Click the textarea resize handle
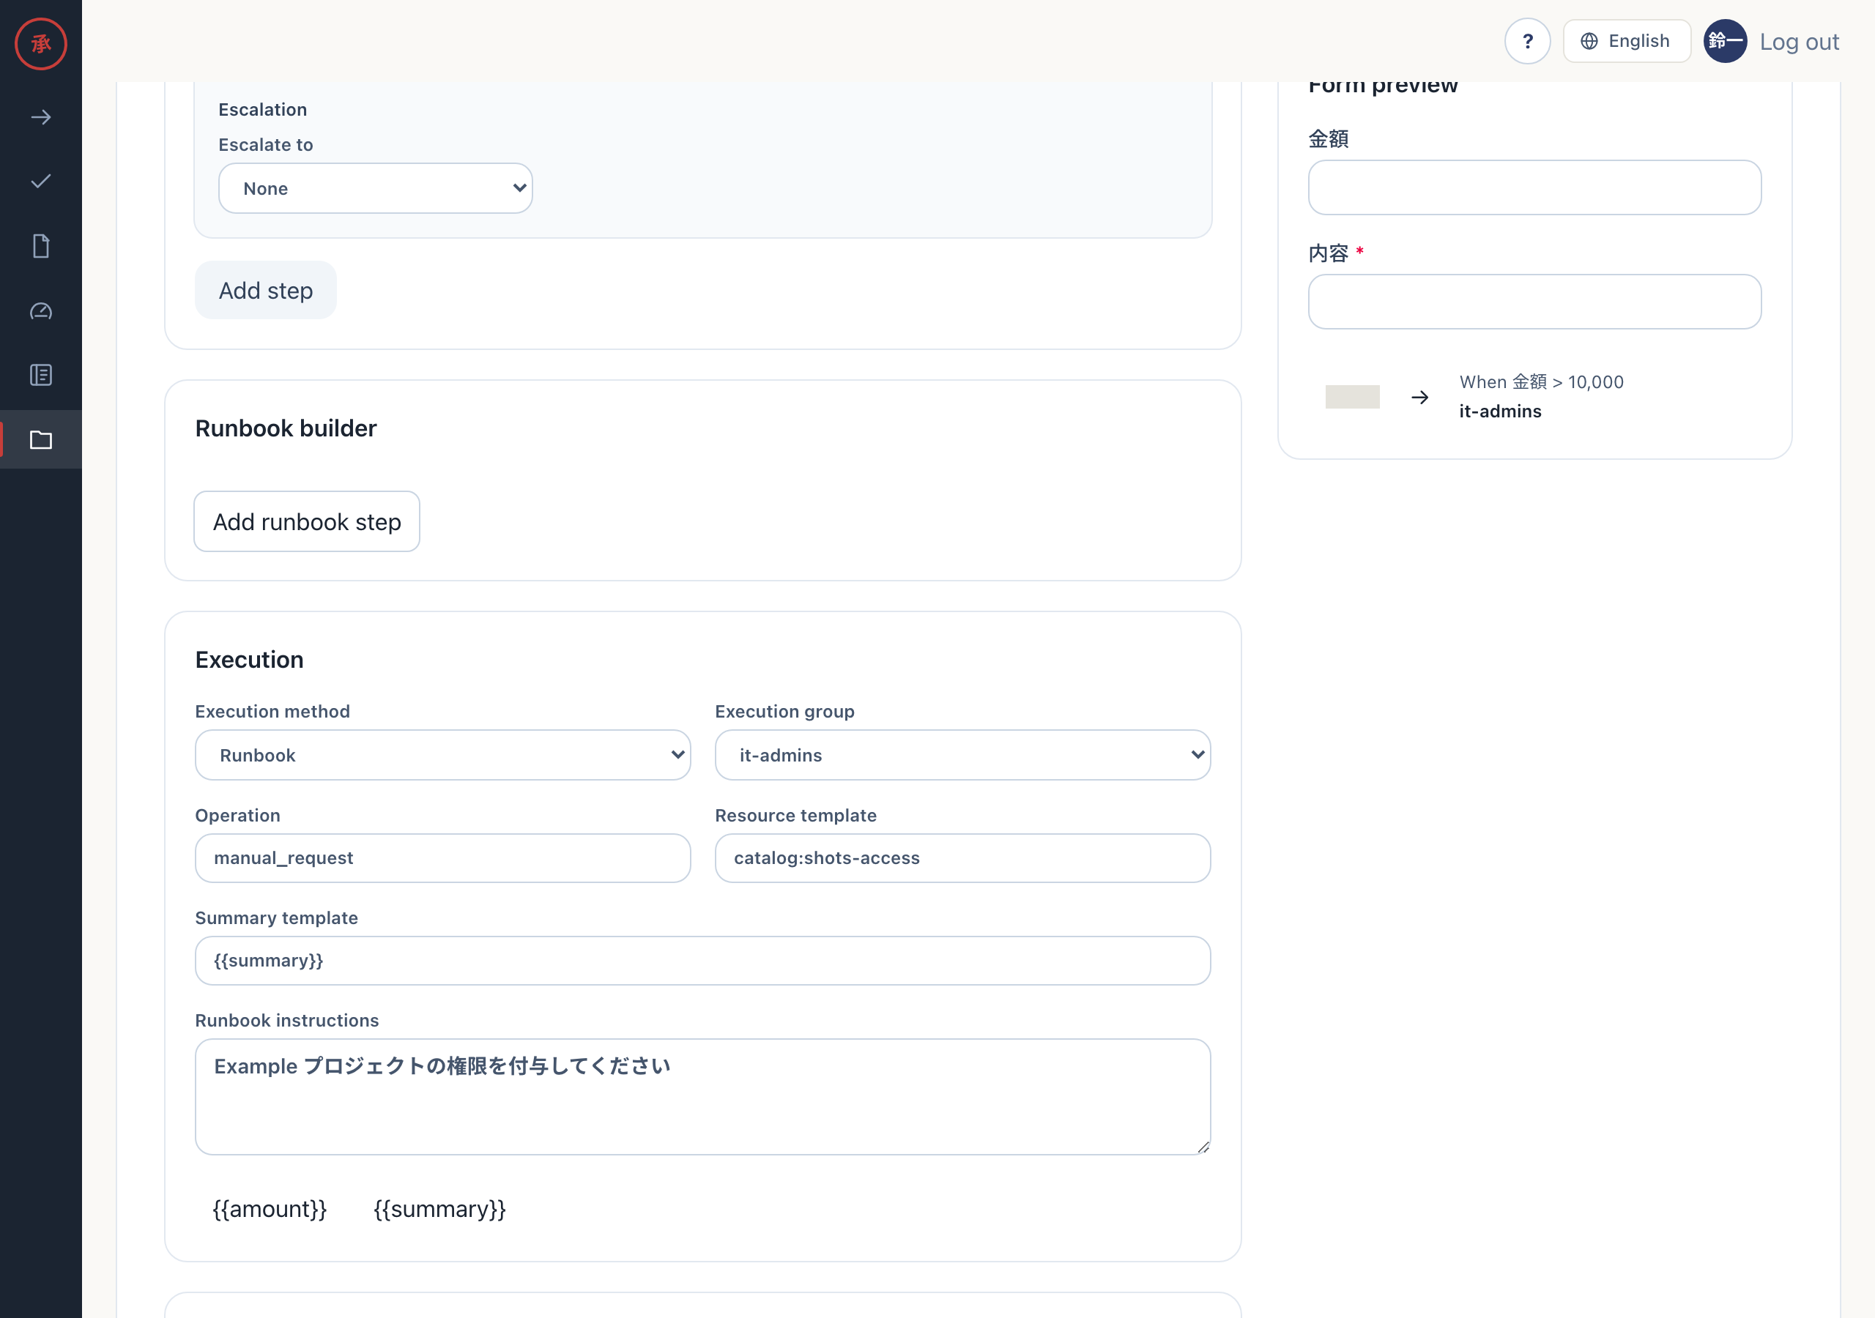The height and width of the screenshot is (1318, 1875). coord(1203,1147)
